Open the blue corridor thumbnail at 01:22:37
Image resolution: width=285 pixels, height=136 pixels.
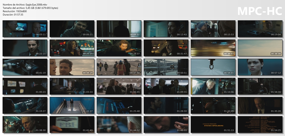point(72,105)
